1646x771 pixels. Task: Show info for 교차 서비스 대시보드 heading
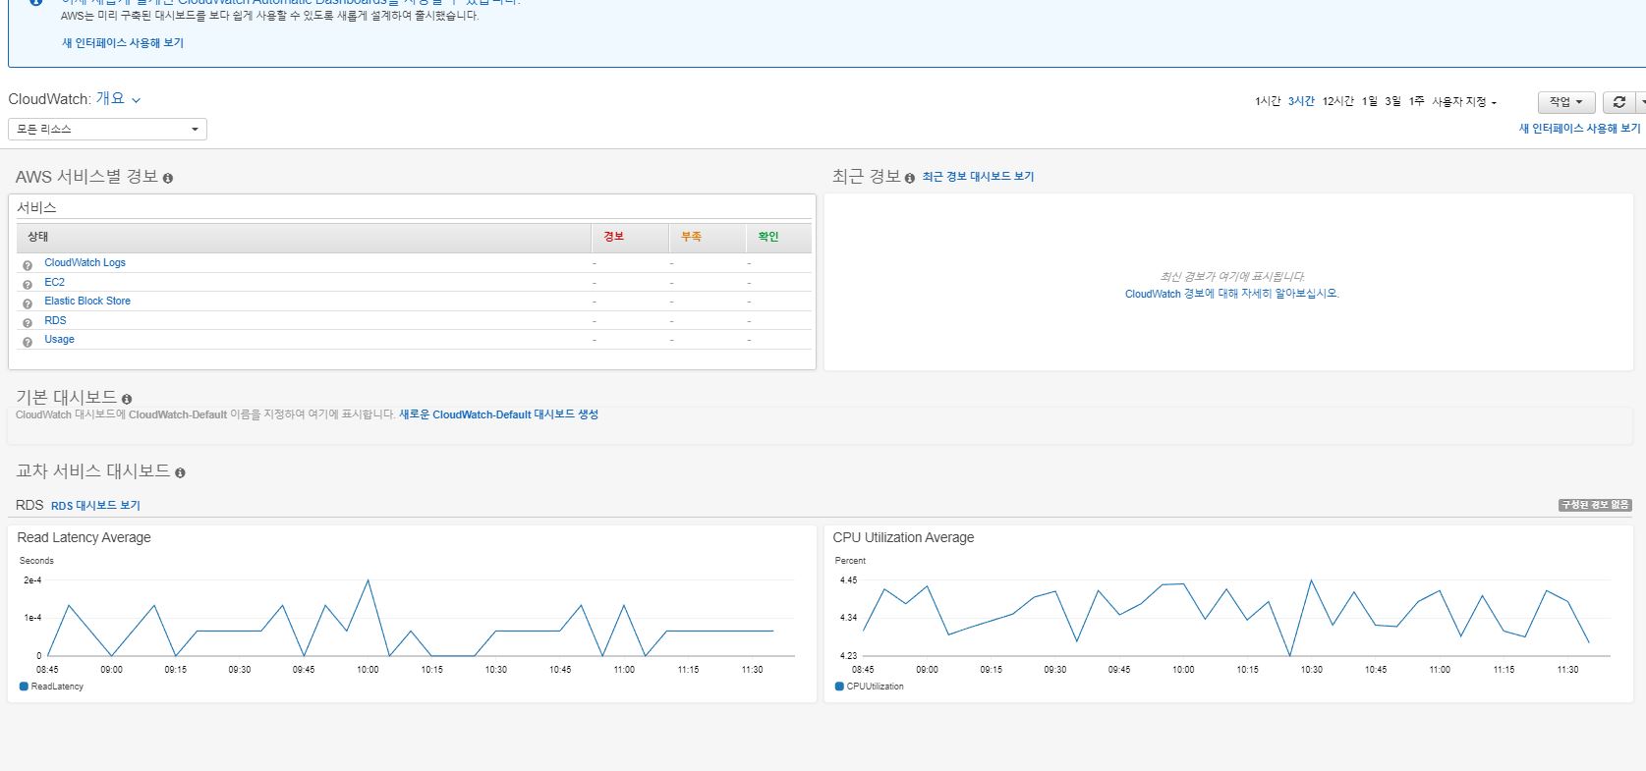180,473
